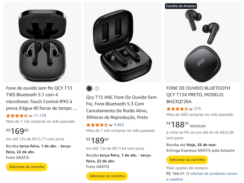This screenshot has height=183, width=244.
Task: Select the black color swatch
Action: 89,88
